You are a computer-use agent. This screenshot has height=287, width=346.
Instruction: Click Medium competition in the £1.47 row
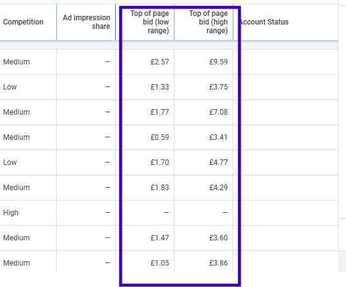pos(17,238)
